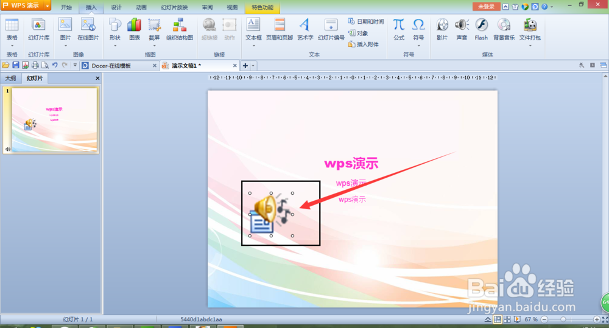Insert a table from the ribbon
609x328 pixels.
(12, 29)
